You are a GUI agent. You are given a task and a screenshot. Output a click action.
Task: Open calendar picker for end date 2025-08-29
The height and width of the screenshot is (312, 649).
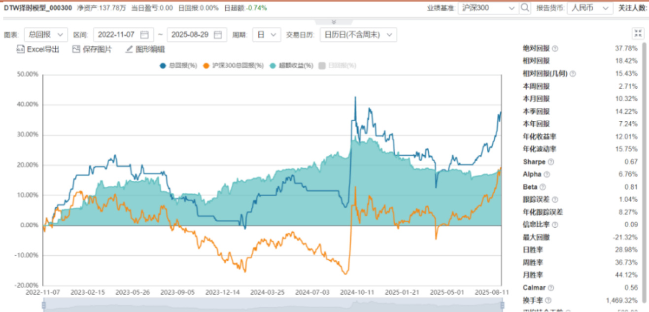(x=218, y=35)
